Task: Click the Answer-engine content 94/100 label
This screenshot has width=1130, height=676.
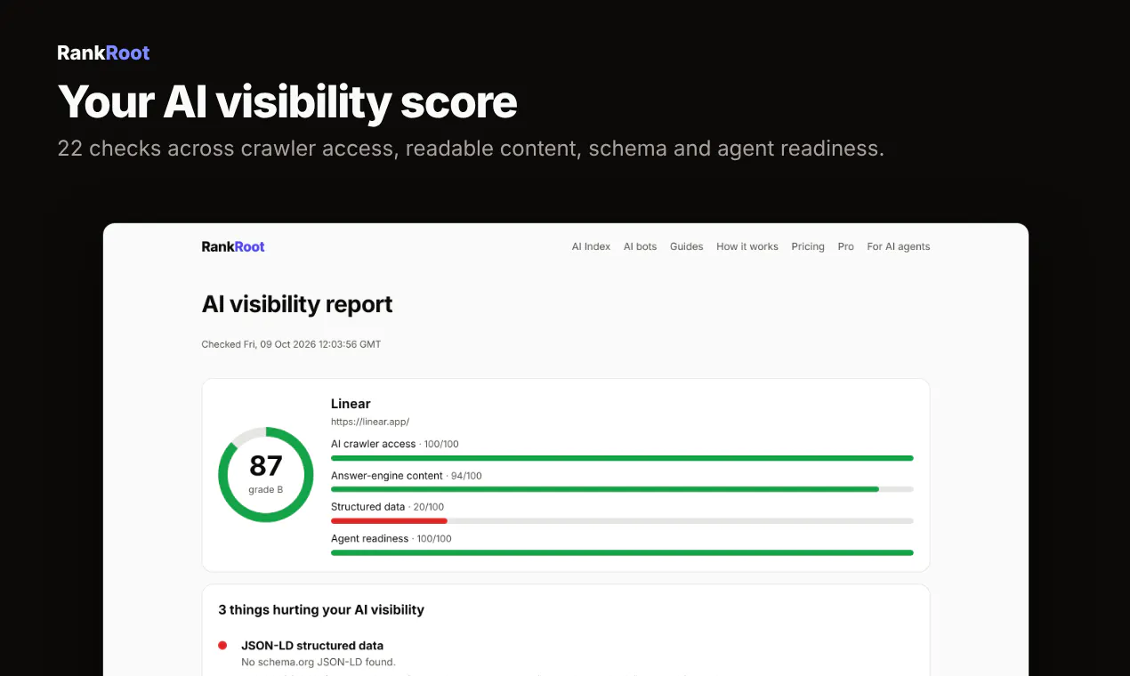Action: point(407,476)
